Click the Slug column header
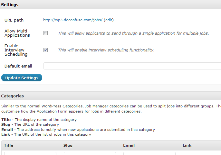The height and width of the screenshot is (155, 221). [x=68, y=145]
